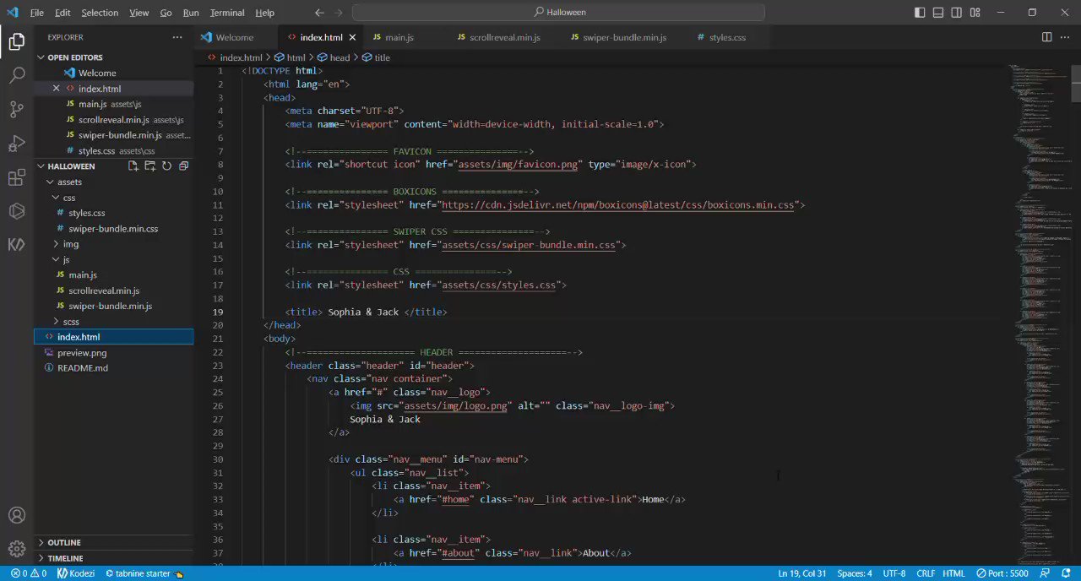
Task: Open Run and Debug view
Action: tap(17, 143)
